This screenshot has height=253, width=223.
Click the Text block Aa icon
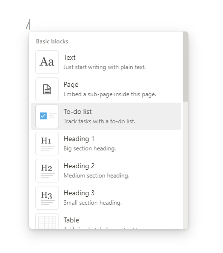pyautogui.click(x=47, y=62)
